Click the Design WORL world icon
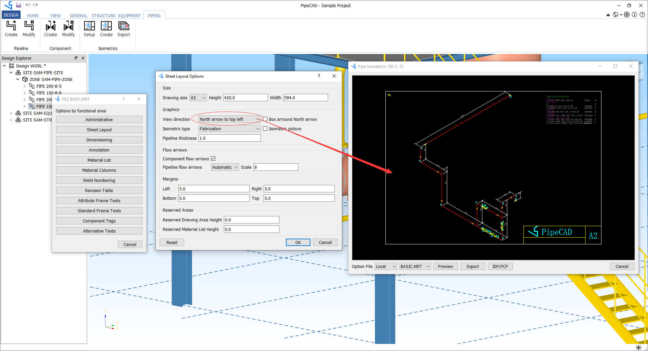Screen dimensions: 648x351 (x=11, y=66)
